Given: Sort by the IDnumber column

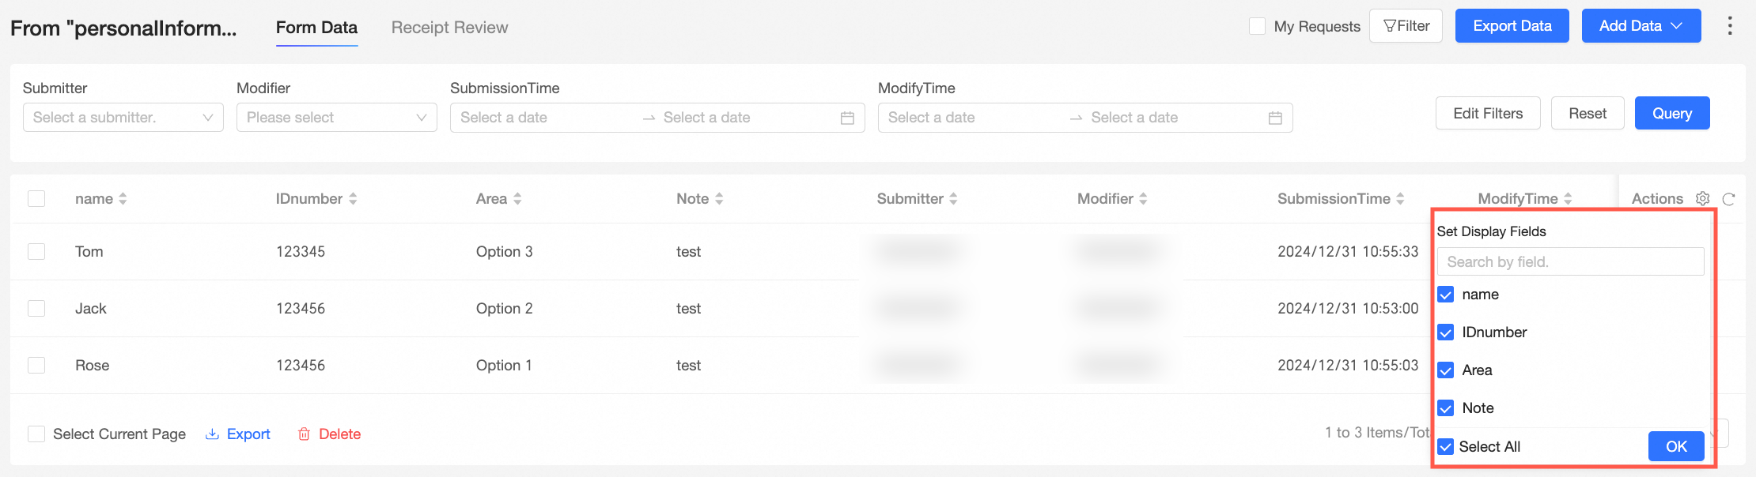Looking at the screenshot, I should pos(353,199).
